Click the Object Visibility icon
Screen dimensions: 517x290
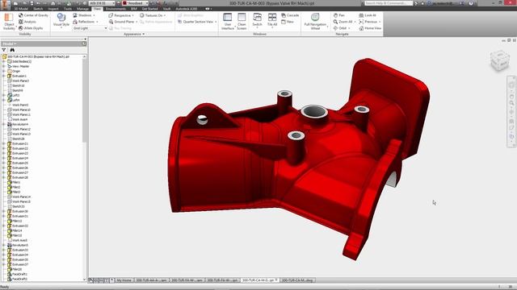click(9, 18)
